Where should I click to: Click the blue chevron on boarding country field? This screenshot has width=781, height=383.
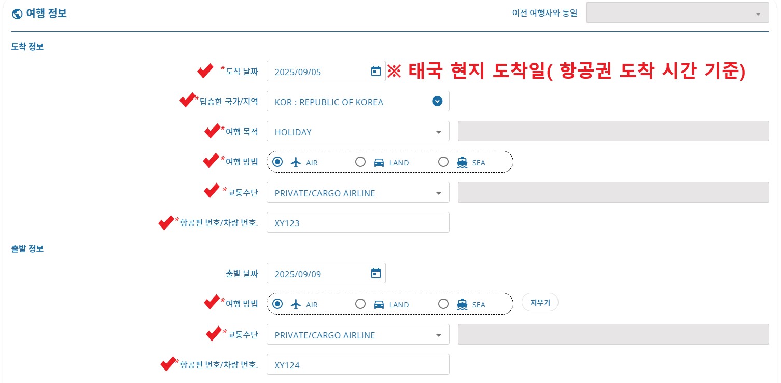[437, 101]
